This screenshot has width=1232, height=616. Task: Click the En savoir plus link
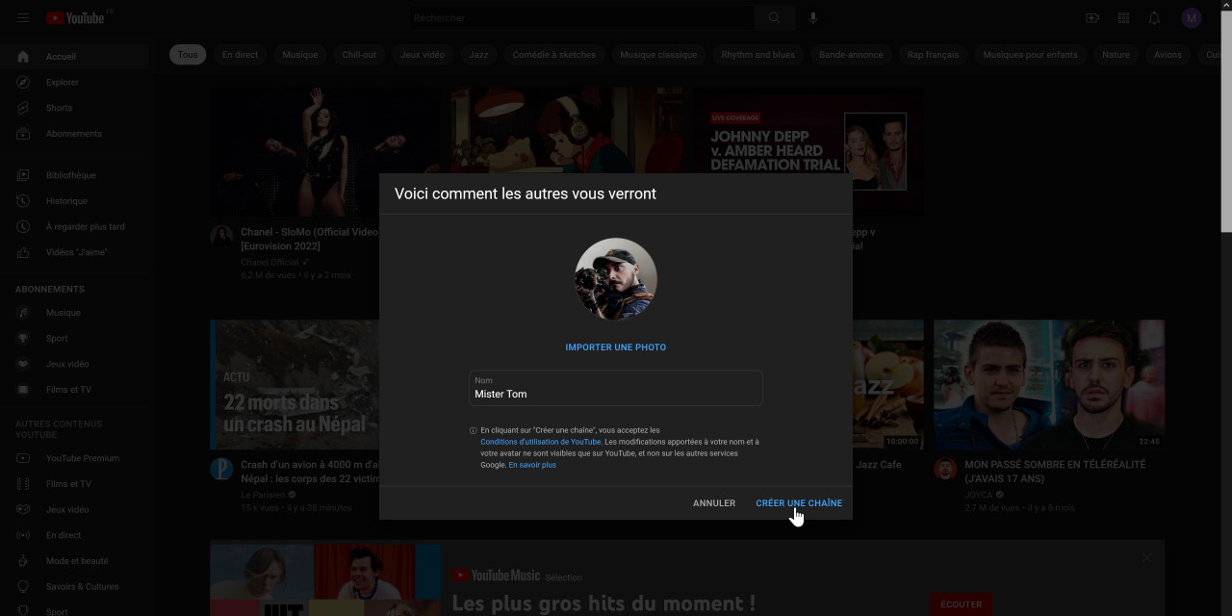tap(532, 465)
